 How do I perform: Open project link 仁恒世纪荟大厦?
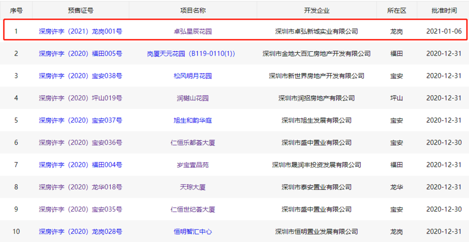192,210
